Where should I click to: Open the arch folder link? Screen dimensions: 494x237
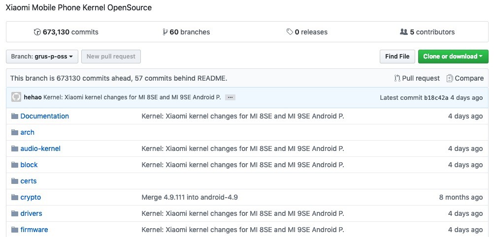28,132
